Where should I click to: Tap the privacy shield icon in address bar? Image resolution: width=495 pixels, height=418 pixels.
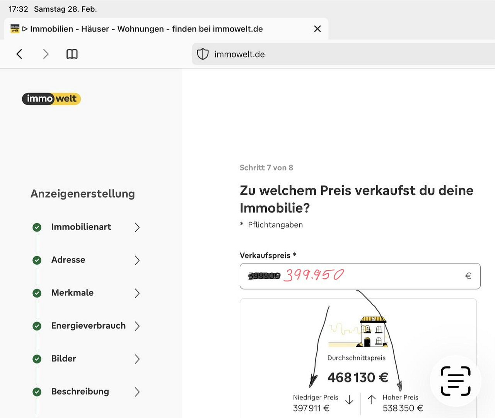203,54
